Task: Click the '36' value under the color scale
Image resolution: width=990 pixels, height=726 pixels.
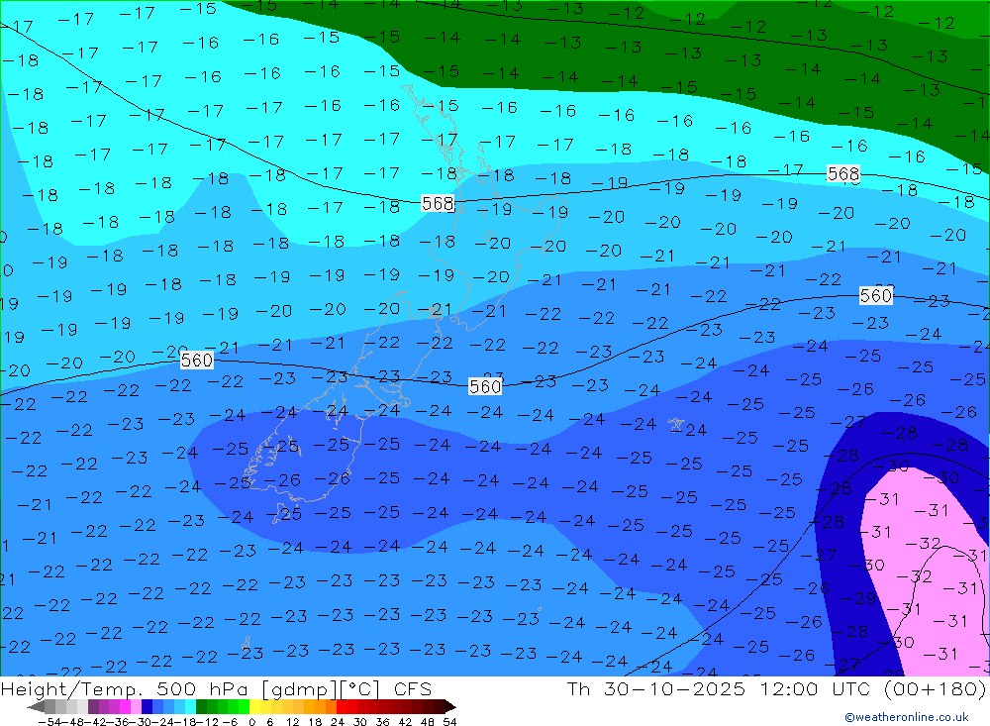Action: pyautogui.click(x=382, y=722)
